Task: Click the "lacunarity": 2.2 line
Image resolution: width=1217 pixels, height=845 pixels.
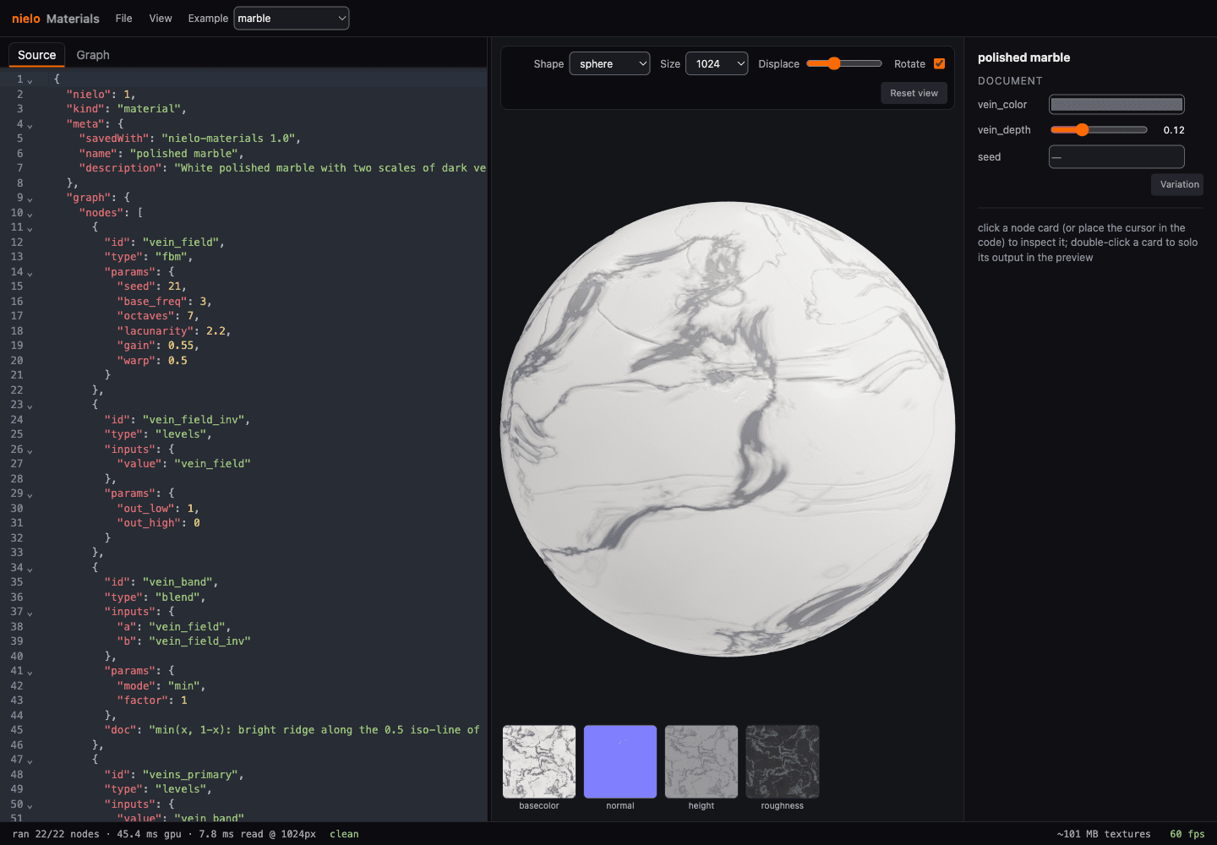Action: tap(174, 331)
